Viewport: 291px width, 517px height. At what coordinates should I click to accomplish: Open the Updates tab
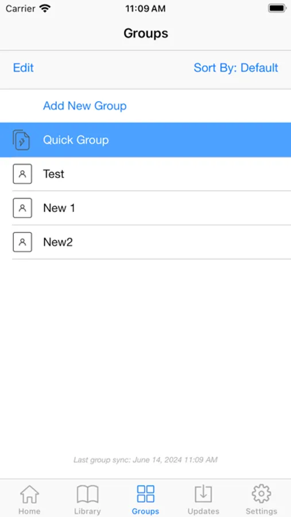[203, 499]
